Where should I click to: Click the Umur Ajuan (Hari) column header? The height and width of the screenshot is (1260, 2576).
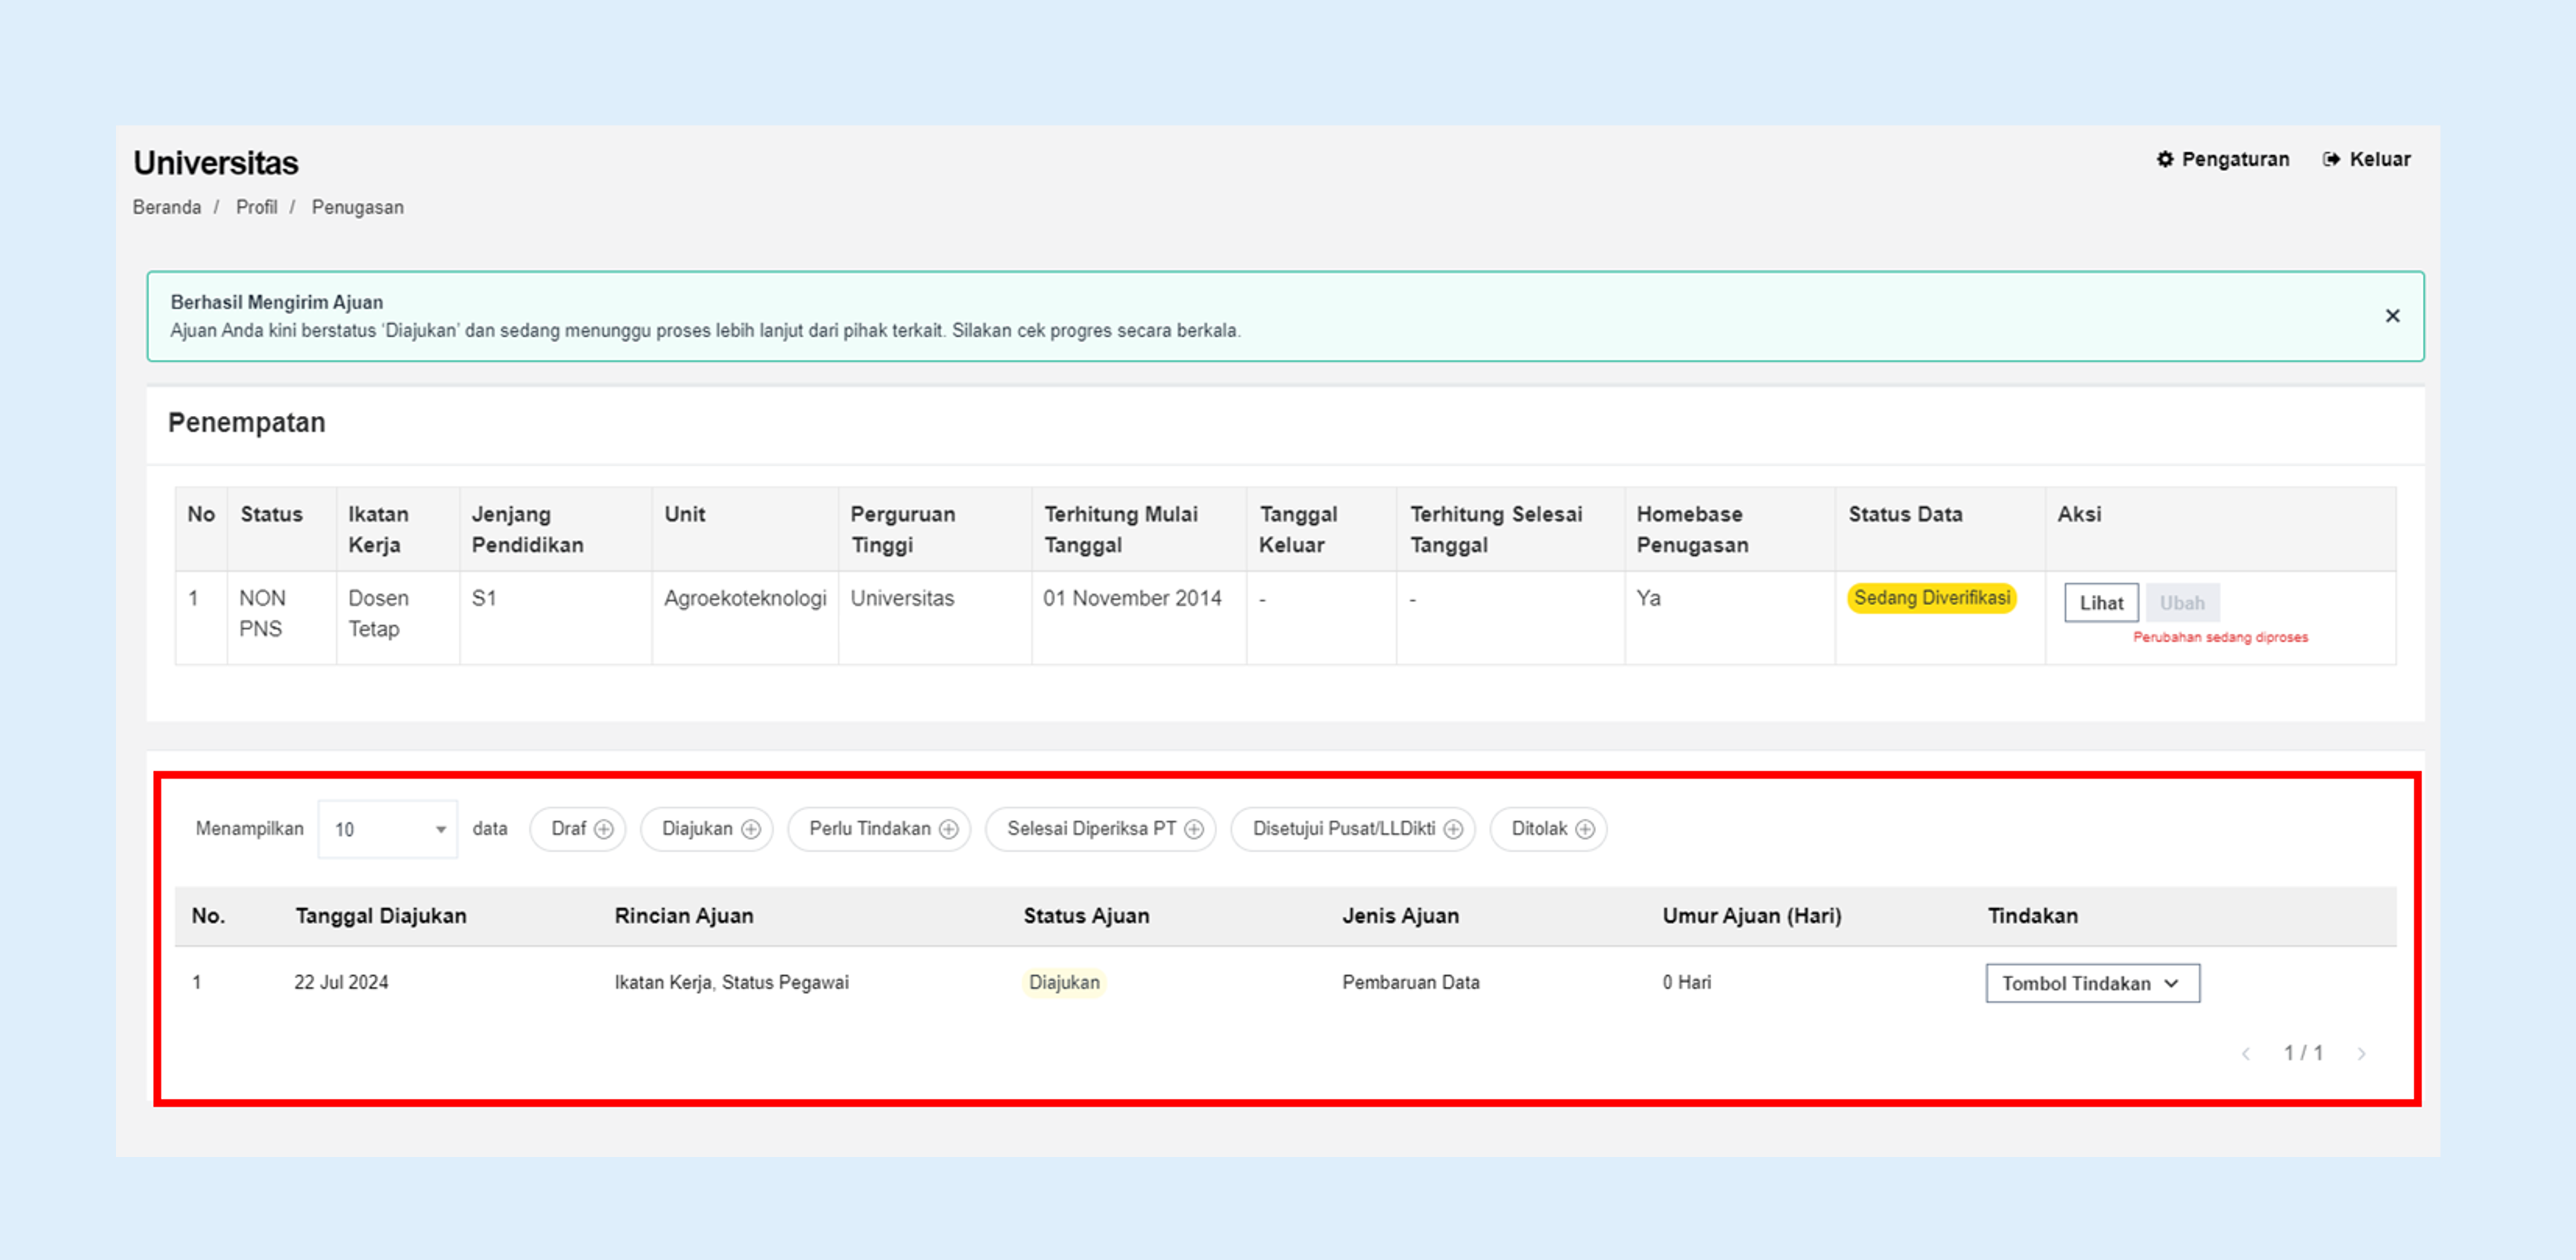pos(1752,915)
